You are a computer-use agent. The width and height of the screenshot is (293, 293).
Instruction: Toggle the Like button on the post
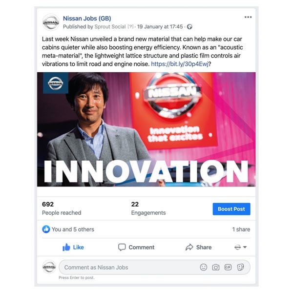pos(73,247)
